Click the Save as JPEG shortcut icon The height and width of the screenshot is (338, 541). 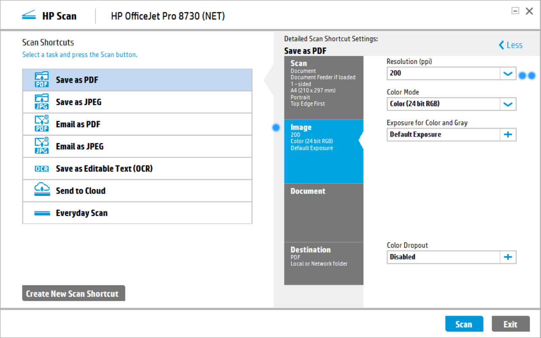[x=42, y=102]
